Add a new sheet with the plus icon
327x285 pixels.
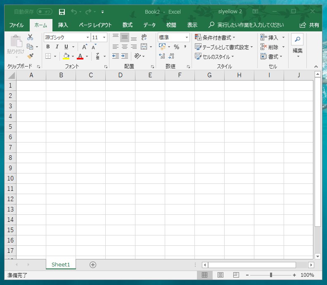click(x=93, y=265)
